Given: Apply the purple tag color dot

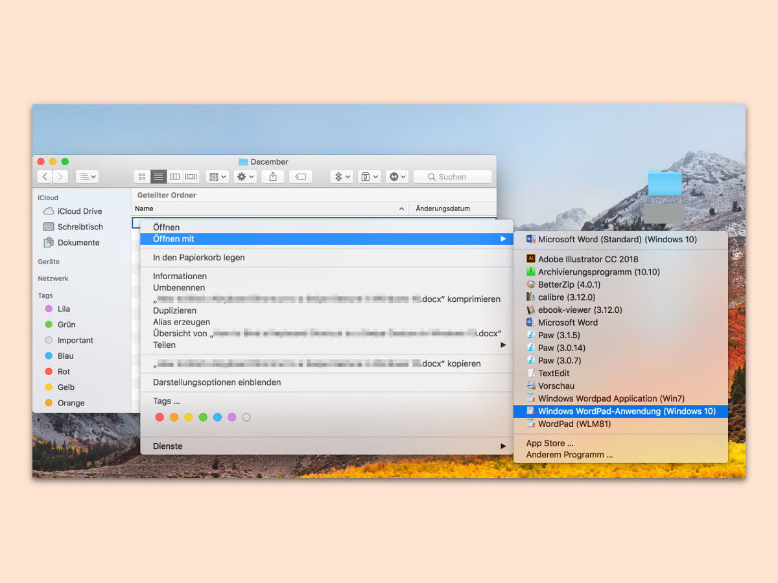Looking at the screenshot, I should [x=231, y=417].
